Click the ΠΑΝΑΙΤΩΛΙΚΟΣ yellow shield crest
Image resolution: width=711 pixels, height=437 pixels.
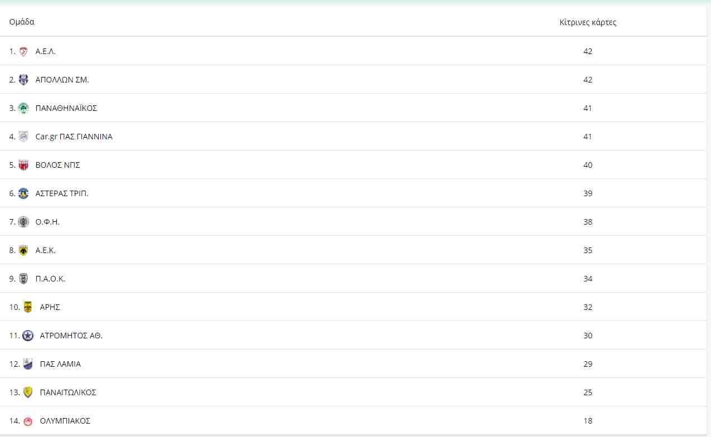click(x=28, y=392)
